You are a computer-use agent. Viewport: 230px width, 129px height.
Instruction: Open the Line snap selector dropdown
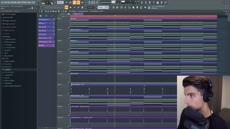(91, 7)
